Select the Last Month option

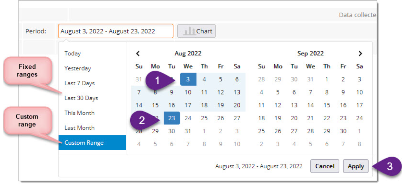pos(79,128)
